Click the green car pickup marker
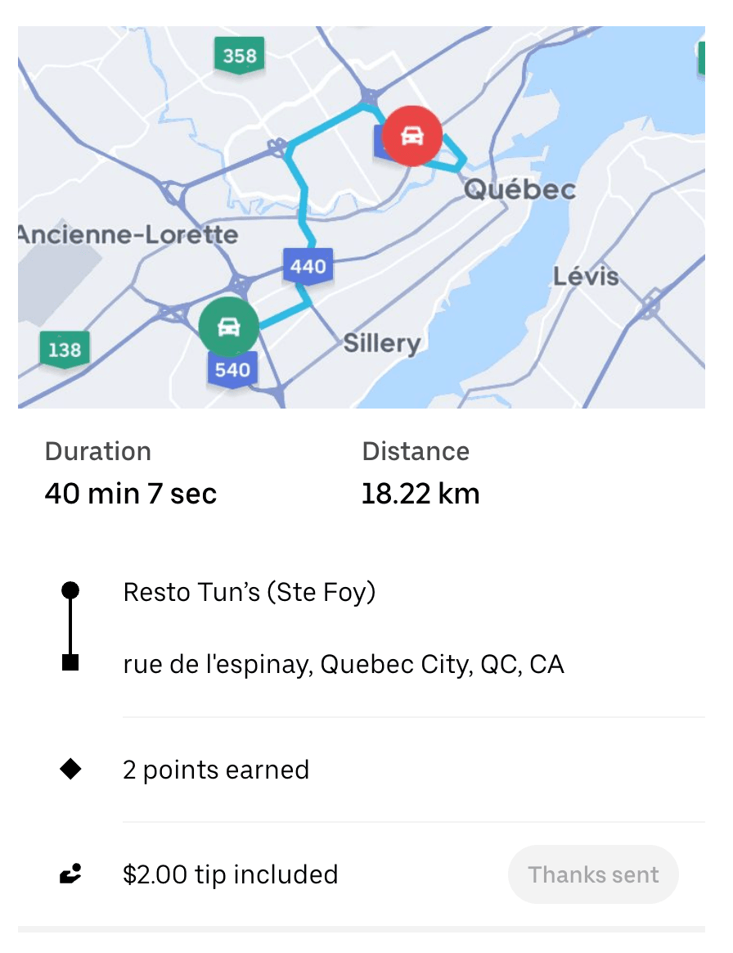 pyautogui.click(x=228, y=327)
